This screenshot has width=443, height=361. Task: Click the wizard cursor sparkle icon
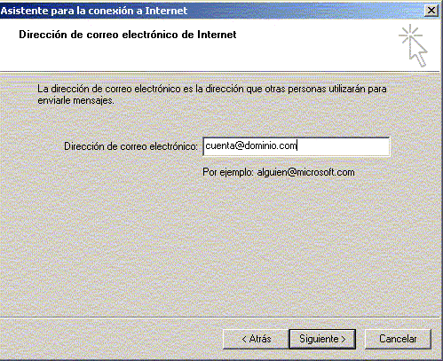point(413,46)
